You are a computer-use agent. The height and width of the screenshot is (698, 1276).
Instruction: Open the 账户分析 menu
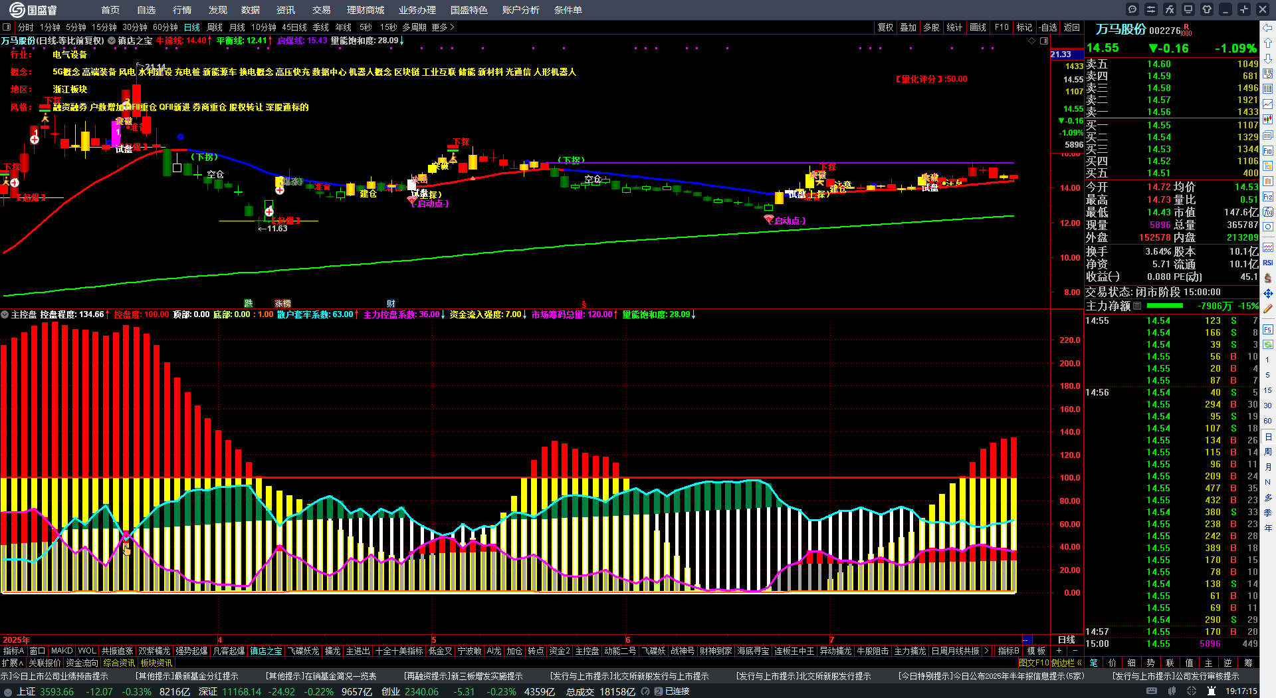[521, 10]
